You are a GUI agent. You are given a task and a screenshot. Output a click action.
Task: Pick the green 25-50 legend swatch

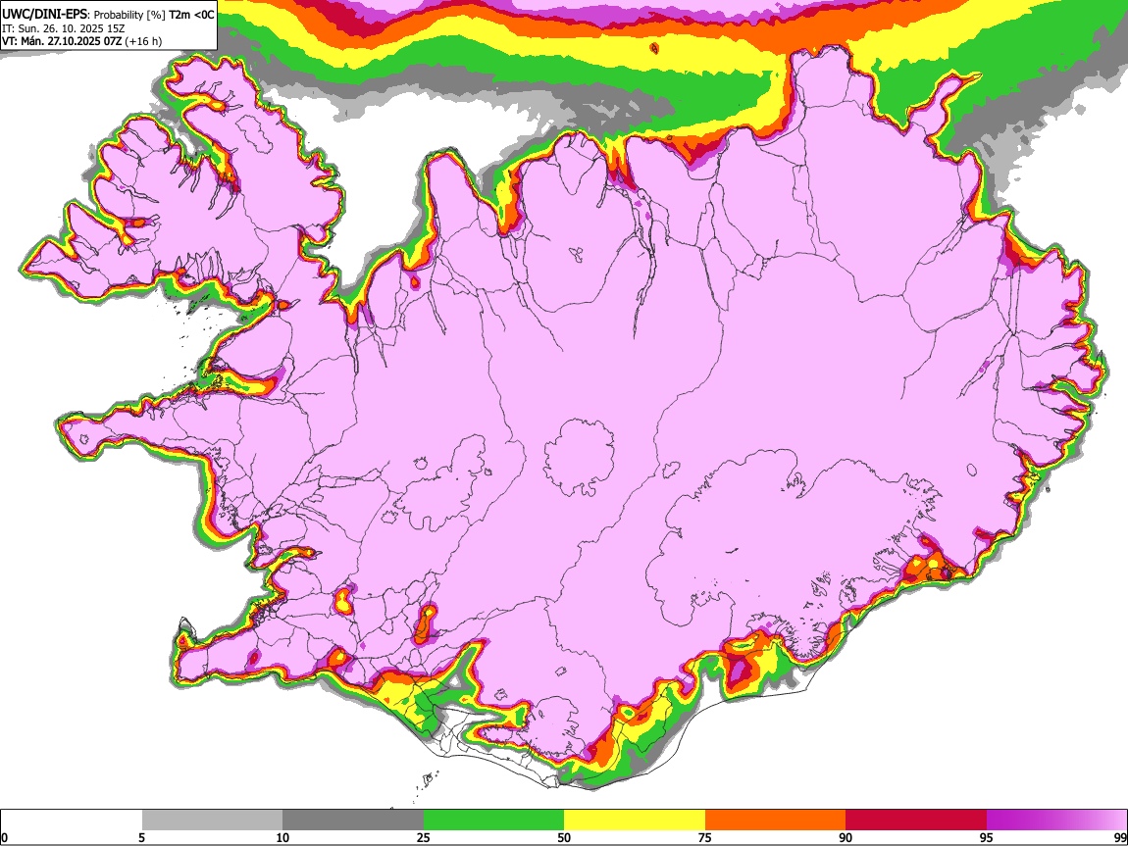pos(493,821)
